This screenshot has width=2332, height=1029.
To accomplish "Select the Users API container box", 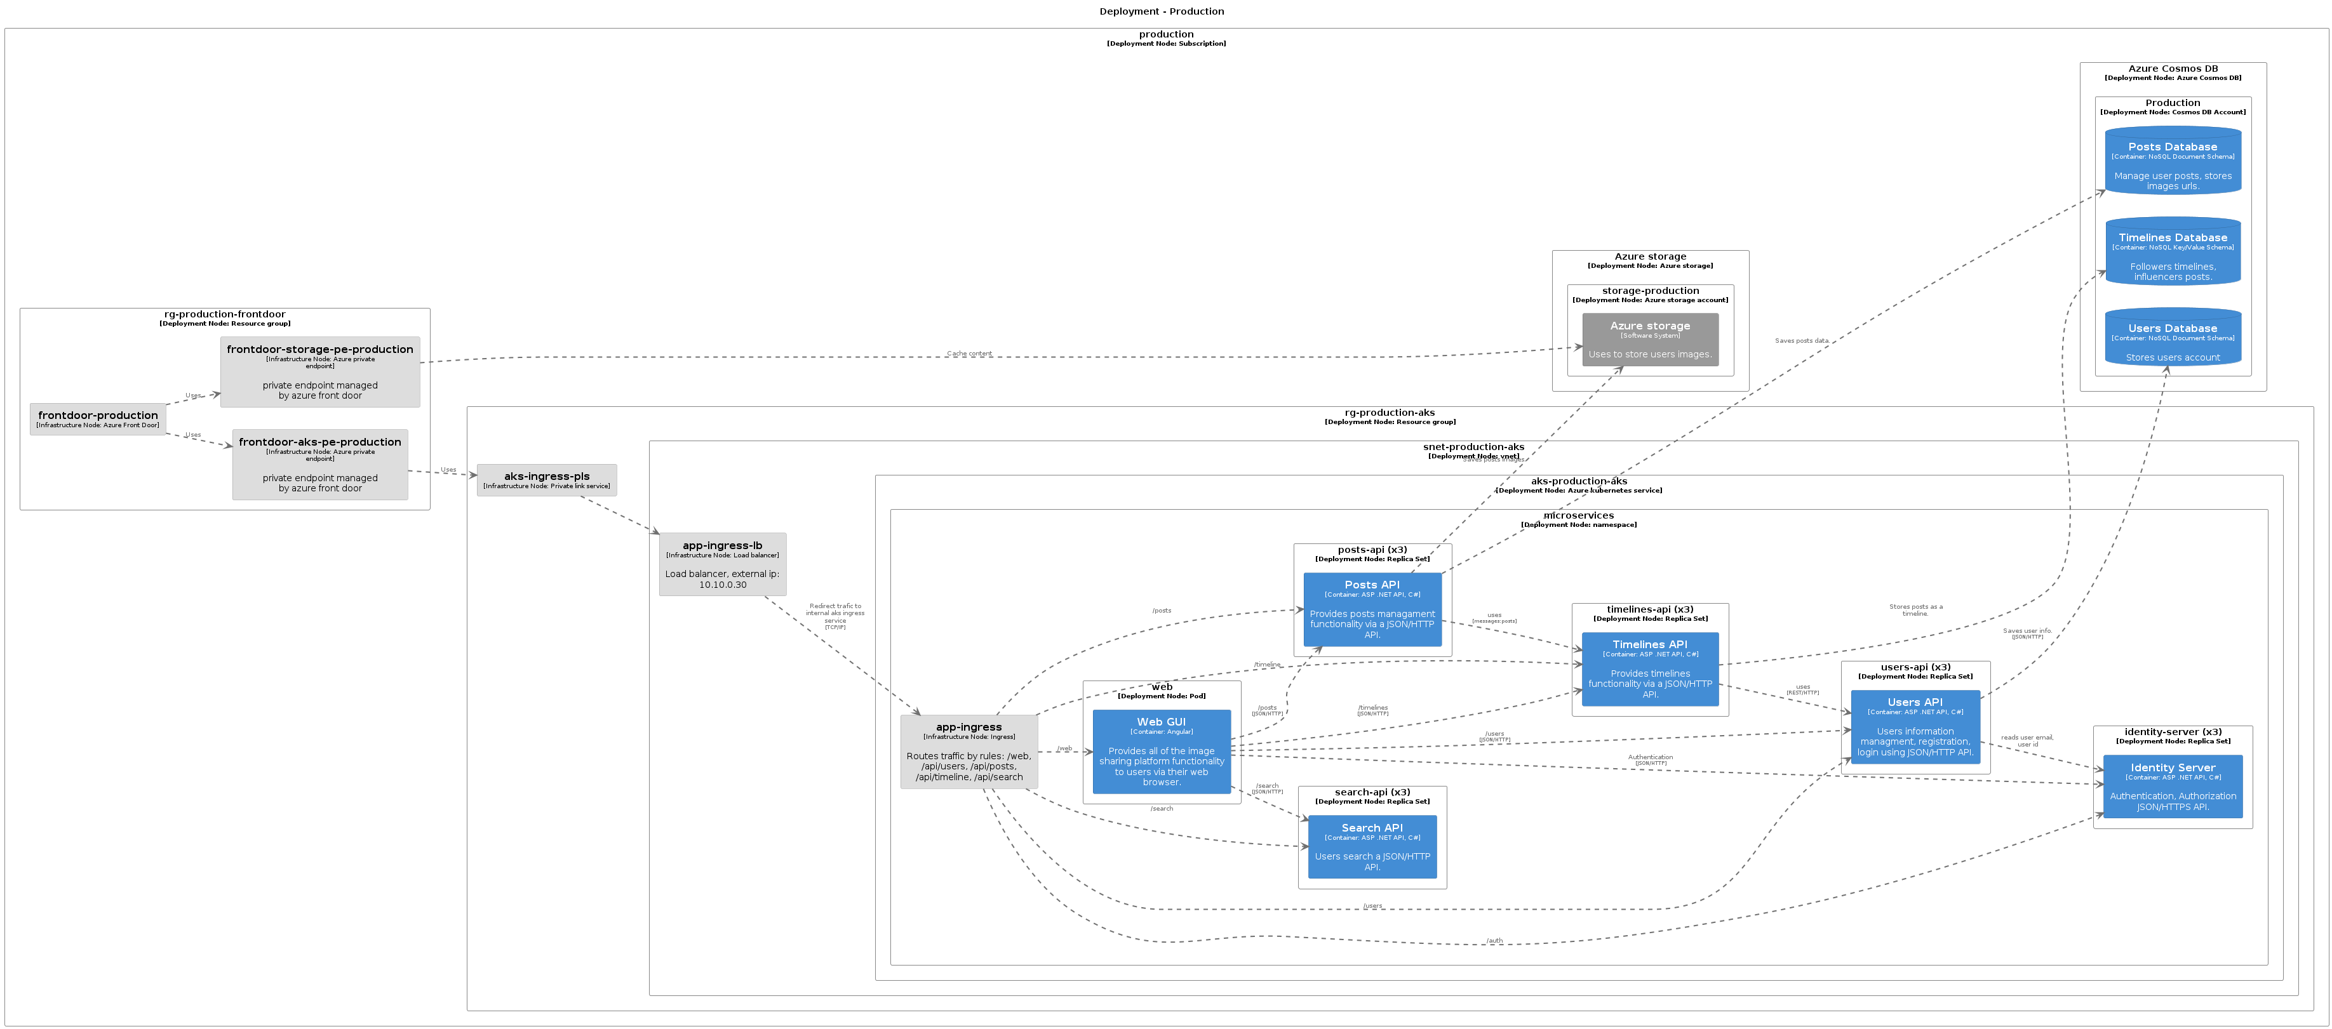I will [x=1915, y=727].
